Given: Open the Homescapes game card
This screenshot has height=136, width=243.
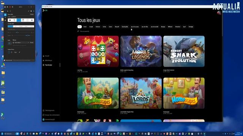Looking at the screenshot, I should pyautogui.click(x=184, y=93).
